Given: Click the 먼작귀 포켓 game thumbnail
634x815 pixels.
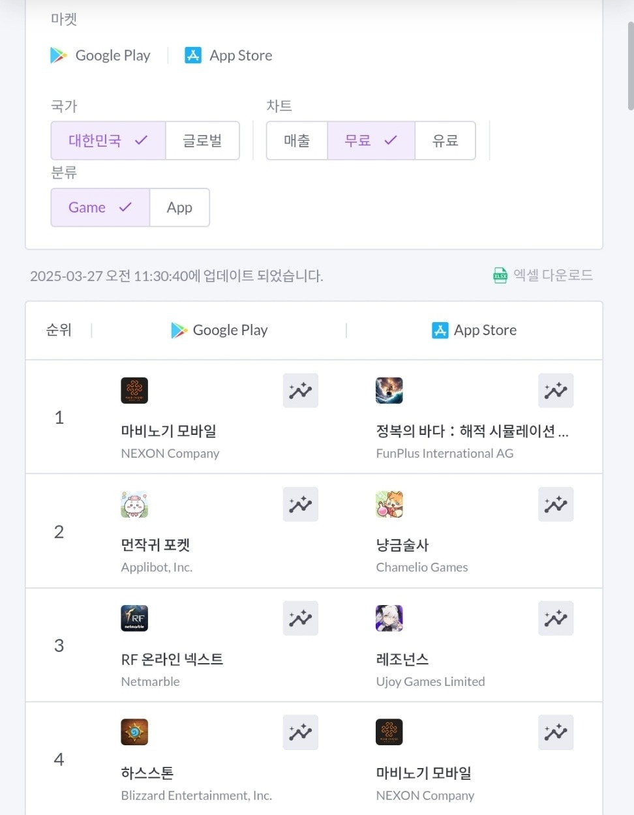Looking at the screenshot, I should (x=134, y=504).
